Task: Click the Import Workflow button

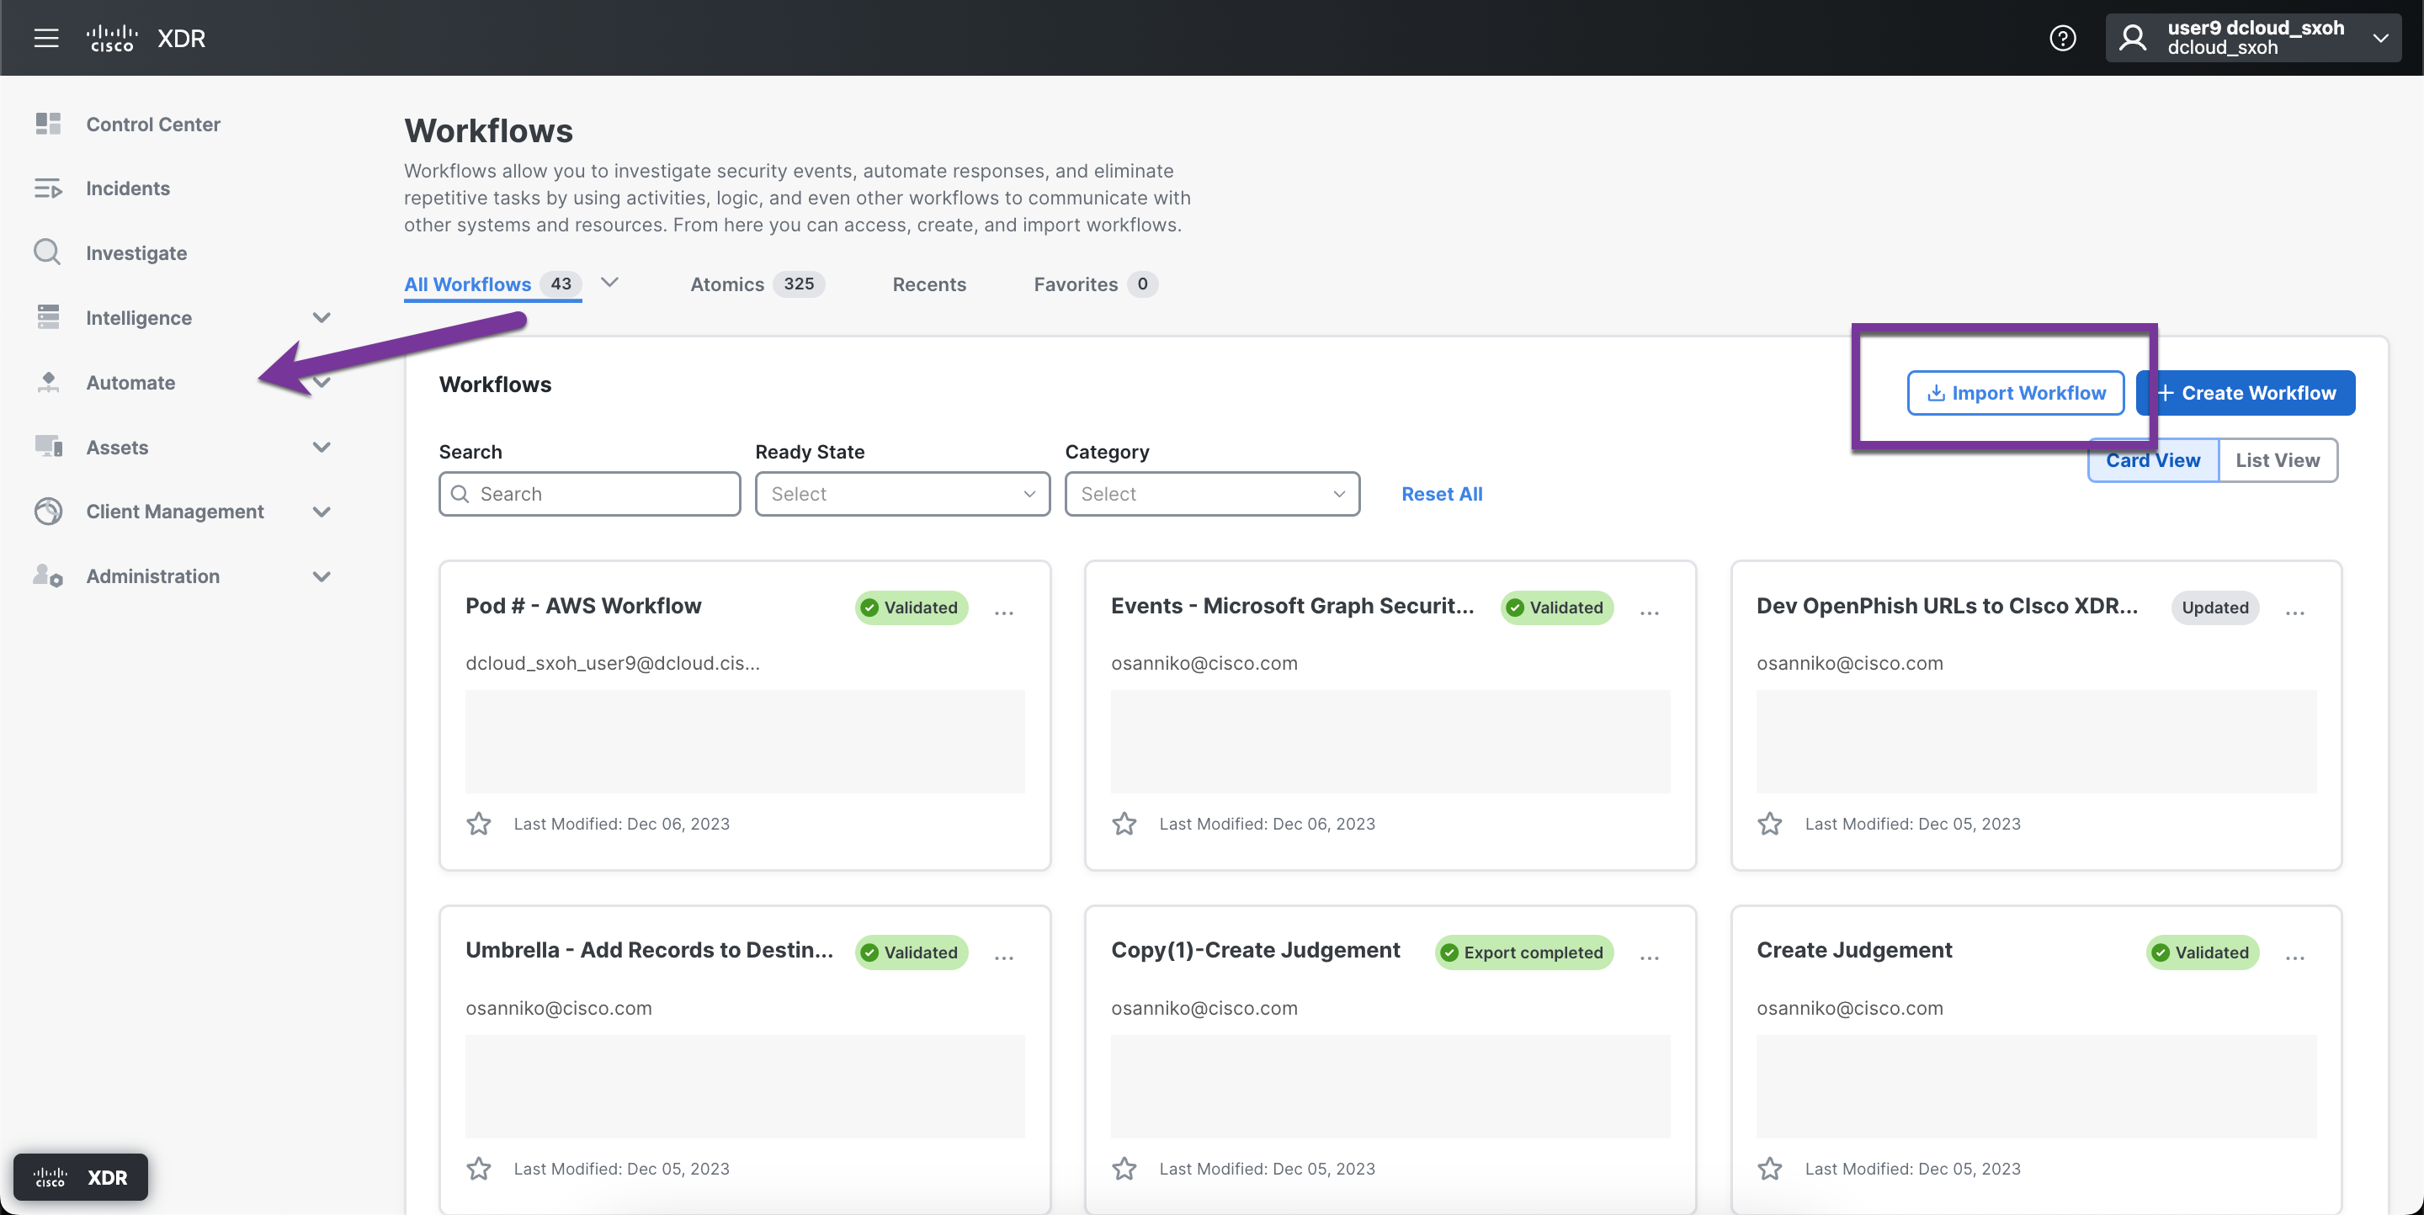Action: 2016,392
